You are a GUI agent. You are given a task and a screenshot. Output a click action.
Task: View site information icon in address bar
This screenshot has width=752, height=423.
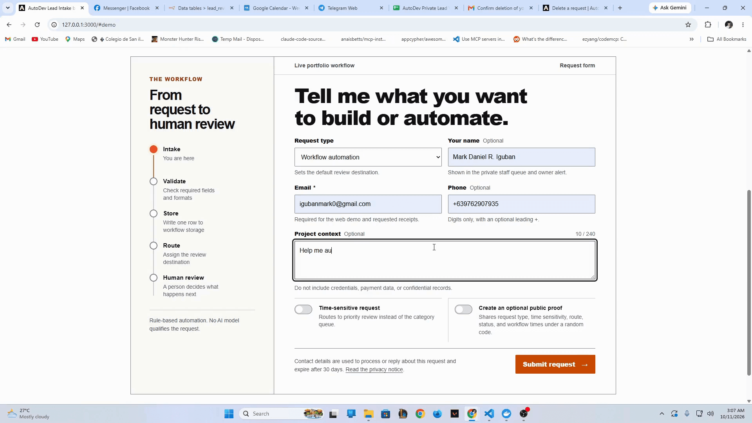[54, 25]
